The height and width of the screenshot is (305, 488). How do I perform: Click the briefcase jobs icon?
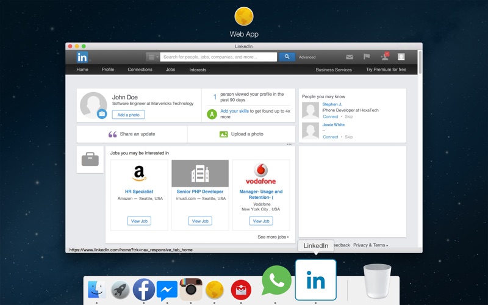(x=90, y=159)
